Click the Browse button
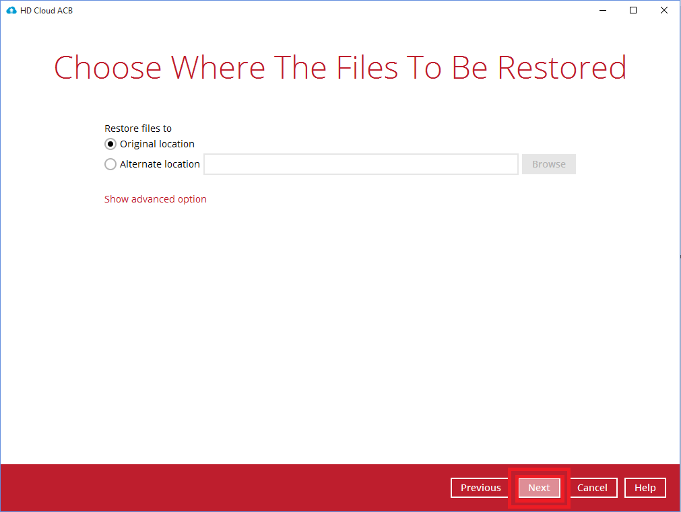This screenshot has height=512, width=681. 548,164
